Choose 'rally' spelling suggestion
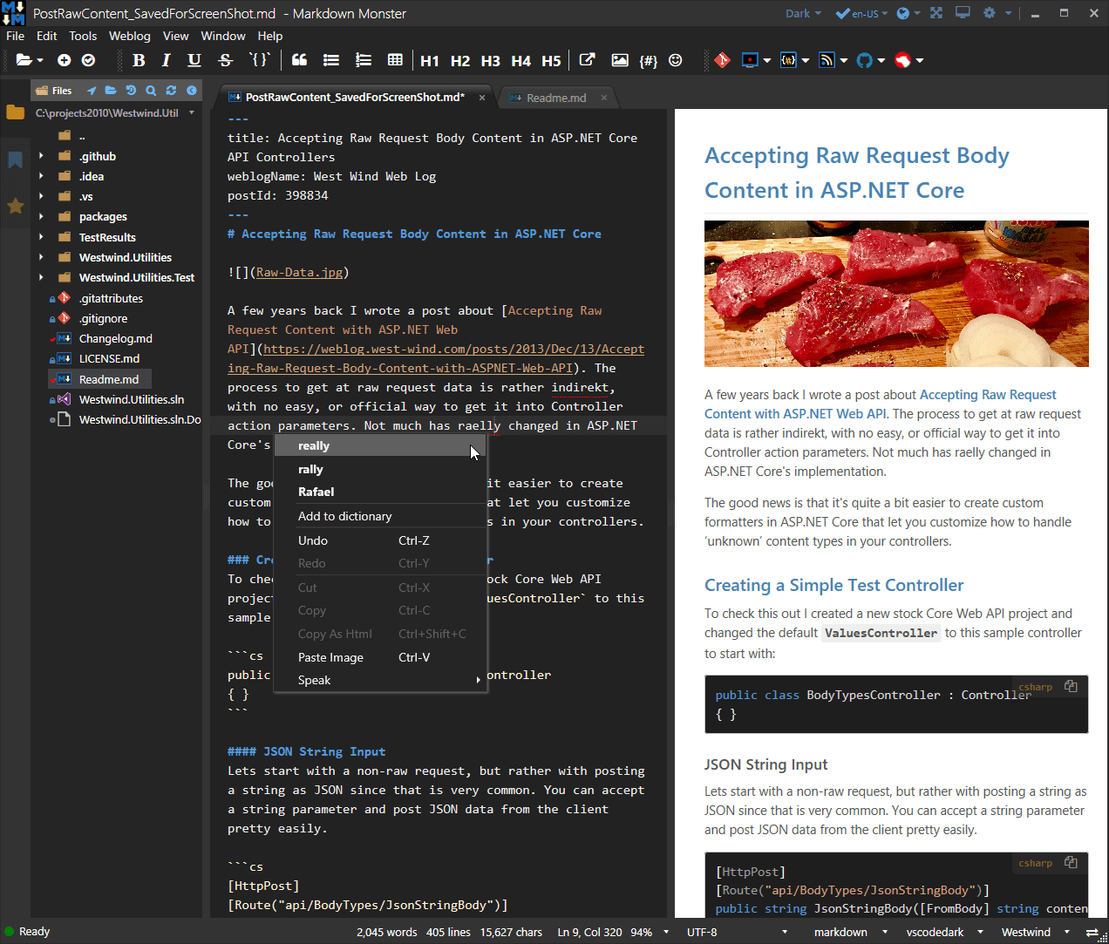Screen dimensions: 1109x944 [380, 469]
